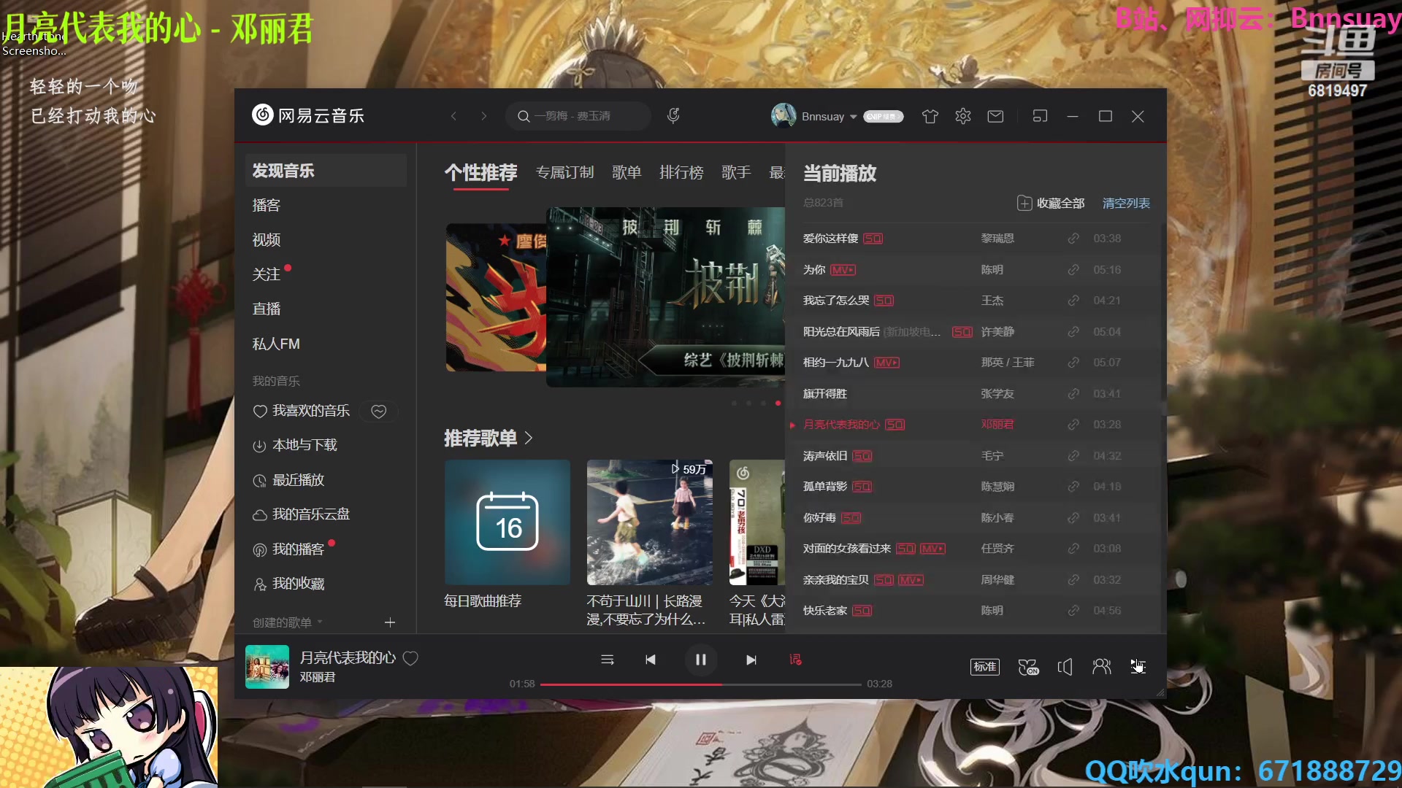Skip to the next track
This screenshot has height=788, width=1402.
(x=751, y=660)
